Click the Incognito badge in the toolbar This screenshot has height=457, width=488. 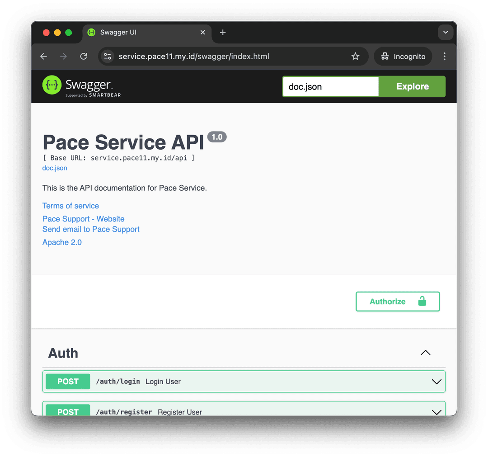(403, 56)
